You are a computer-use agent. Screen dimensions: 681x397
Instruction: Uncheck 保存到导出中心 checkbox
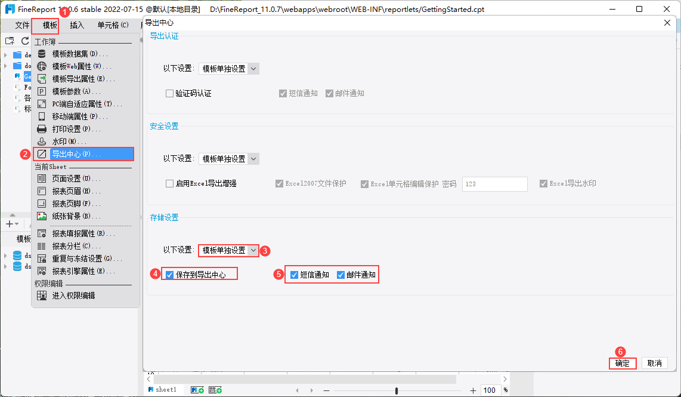(x=170, y=275)
